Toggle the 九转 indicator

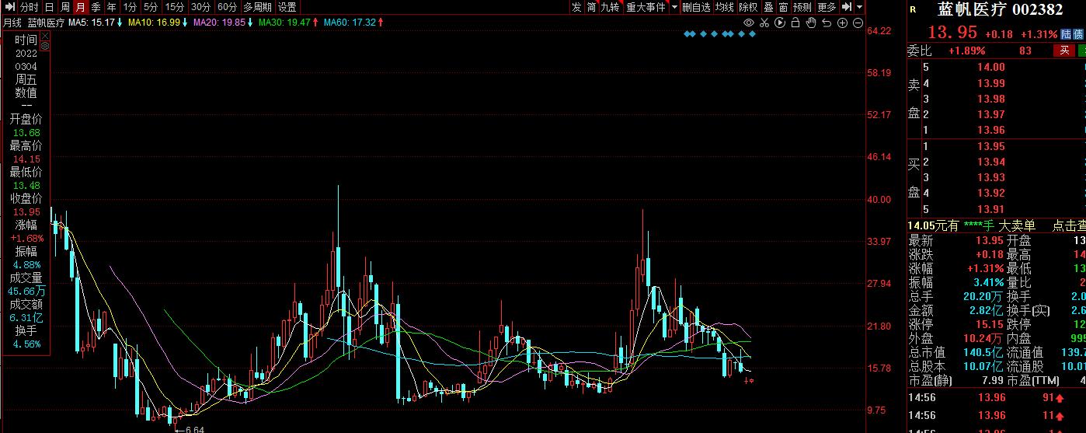click(x=612, y=7)
